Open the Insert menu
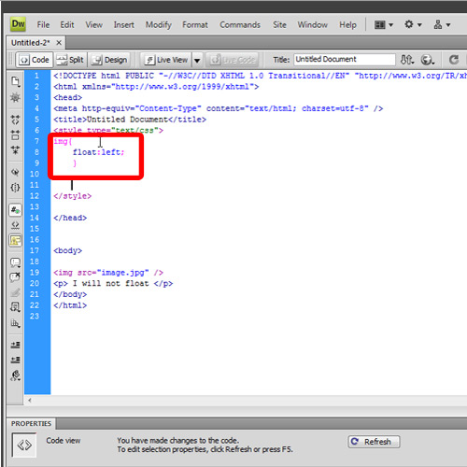Viewport: 467px width, 467px height. pos(123,24)
